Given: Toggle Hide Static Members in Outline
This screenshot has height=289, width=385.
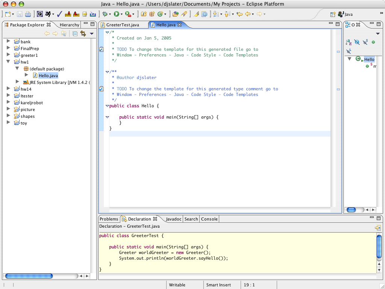Looking at the screenshot, I should click(x=365, y=42).
